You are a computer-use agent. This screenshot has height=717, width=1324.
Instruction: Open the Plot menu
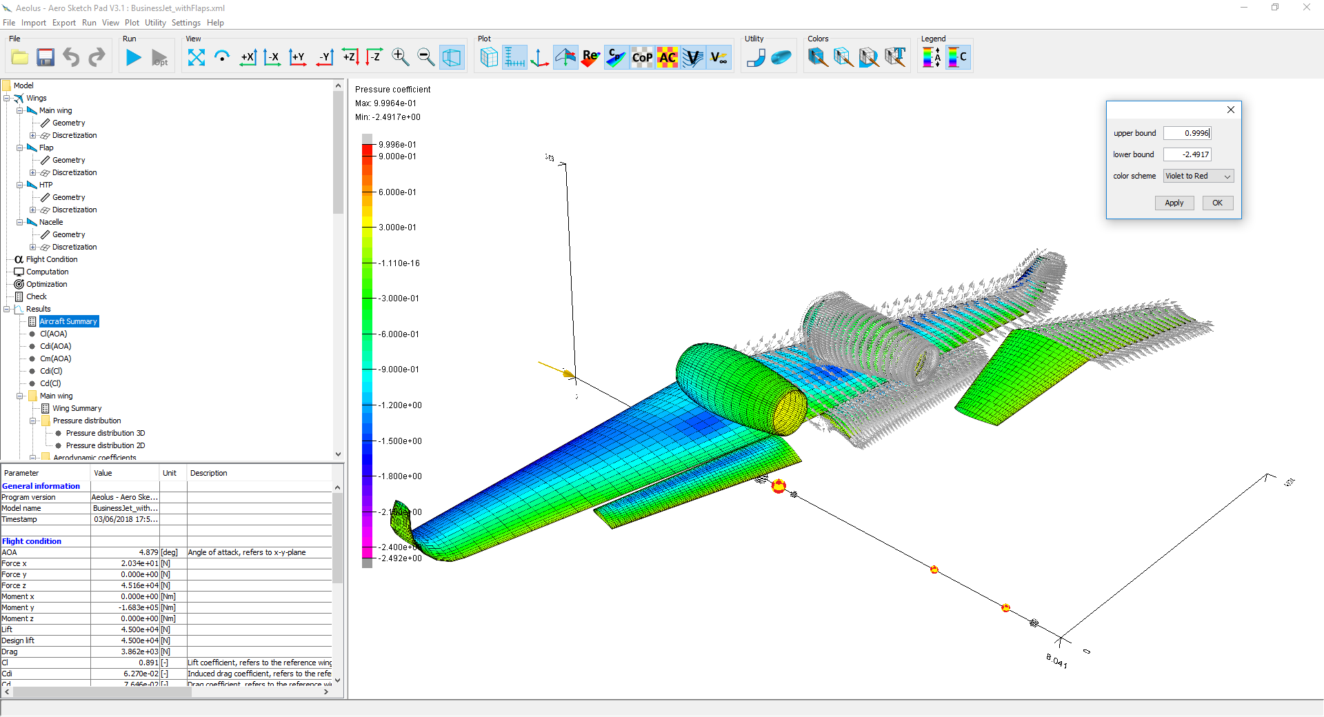132,22
